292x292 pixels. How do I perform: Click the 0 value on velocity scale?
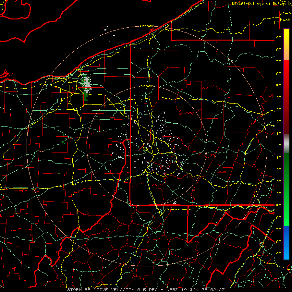(280, 146)
